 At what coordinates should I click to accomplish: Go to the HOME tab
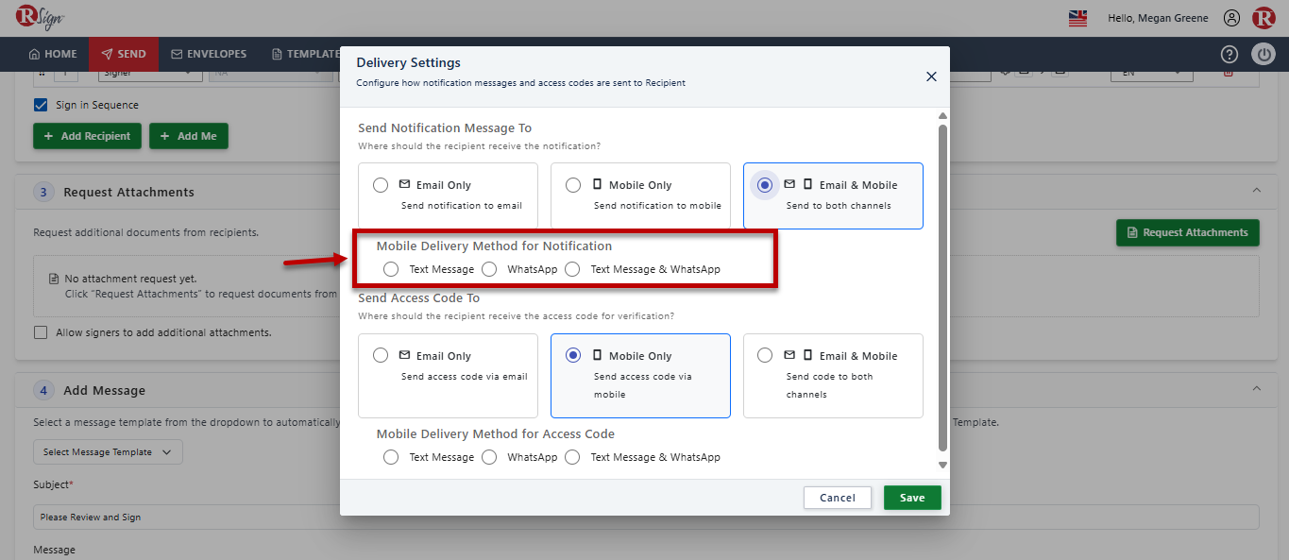coord(53,54)
